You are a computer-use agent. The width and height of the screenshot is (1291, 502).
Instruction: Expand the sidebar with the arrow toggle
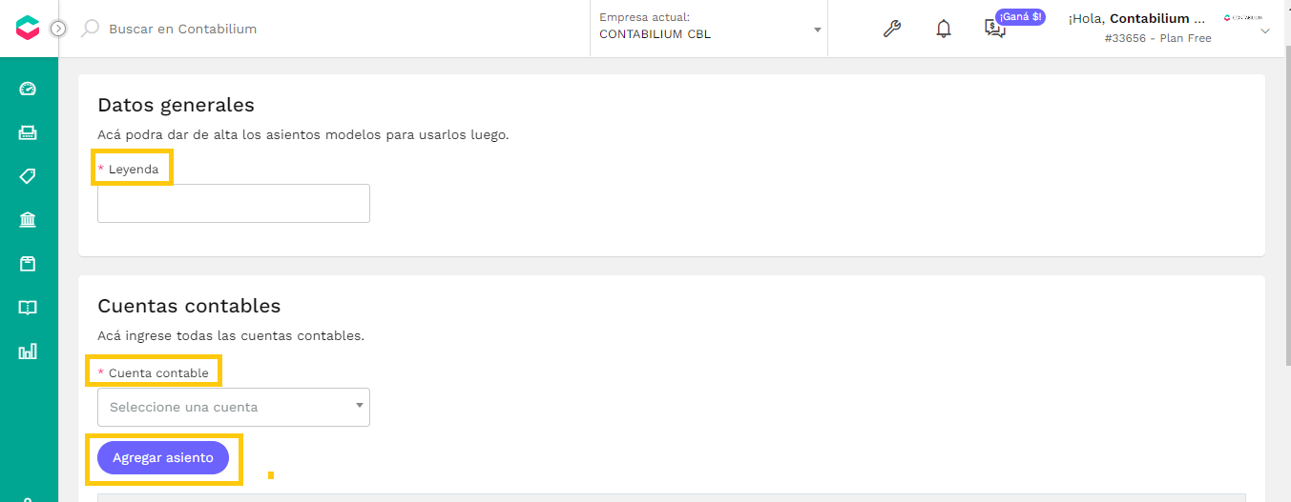(58, 29)
